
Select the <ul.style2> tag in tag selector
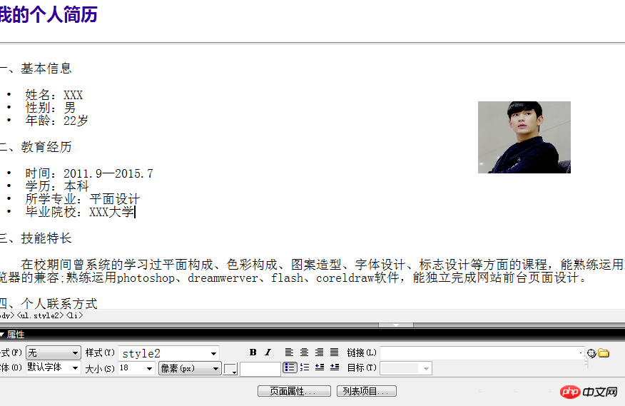tap(40, 315)
